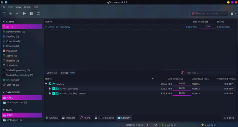Open dropdown arrow next to lock icon
Screen dimensions: 238x127
pyautogui.click(x=236, y=13)
